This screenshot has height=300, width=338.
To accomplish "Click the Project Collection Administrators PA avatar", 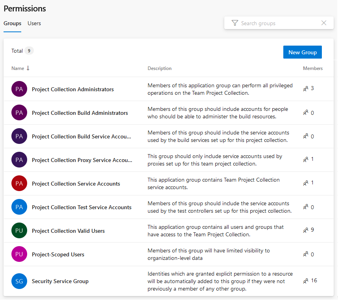I will [18, 89].
